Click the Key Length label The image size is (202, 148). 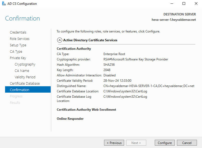pyautogui.click(x=65, y=70)
